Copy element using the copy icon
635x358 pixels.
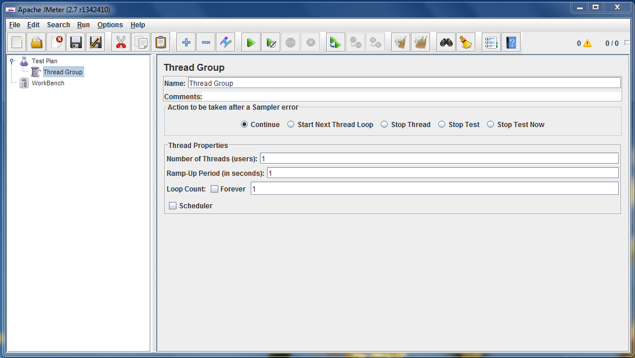pyautogui.click(x=141, y=42)
